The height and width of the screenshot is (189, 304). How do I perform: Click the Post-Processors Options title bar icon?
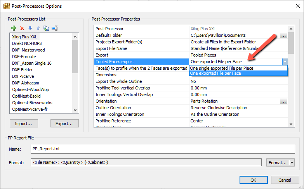click(x=6, y=6)
